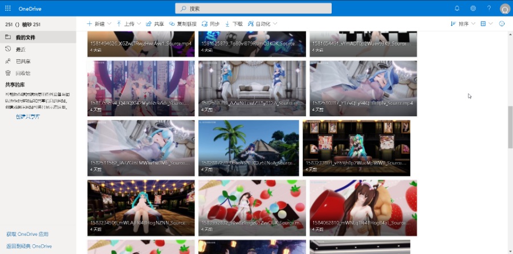The image size is (513, 254).
Task: Click the 获取 OneDrive 应用 link
Action: (27, 234)
